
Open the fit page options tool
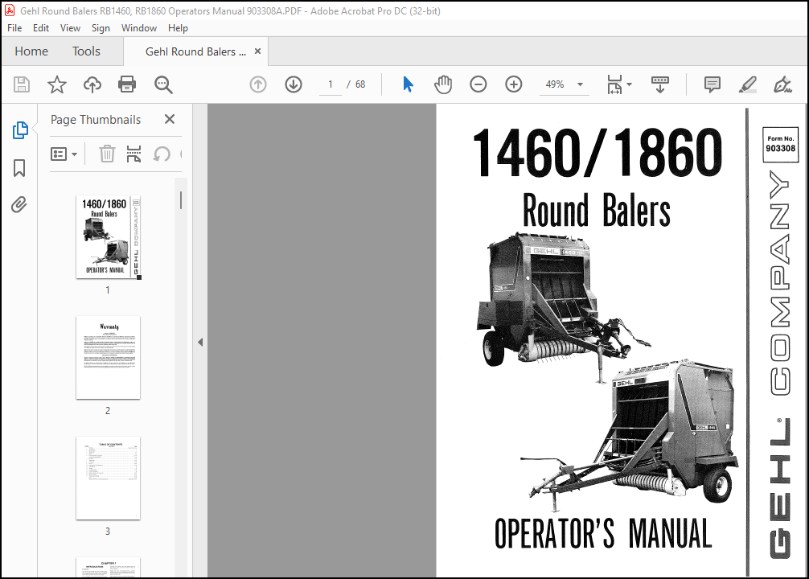[614, 84]
